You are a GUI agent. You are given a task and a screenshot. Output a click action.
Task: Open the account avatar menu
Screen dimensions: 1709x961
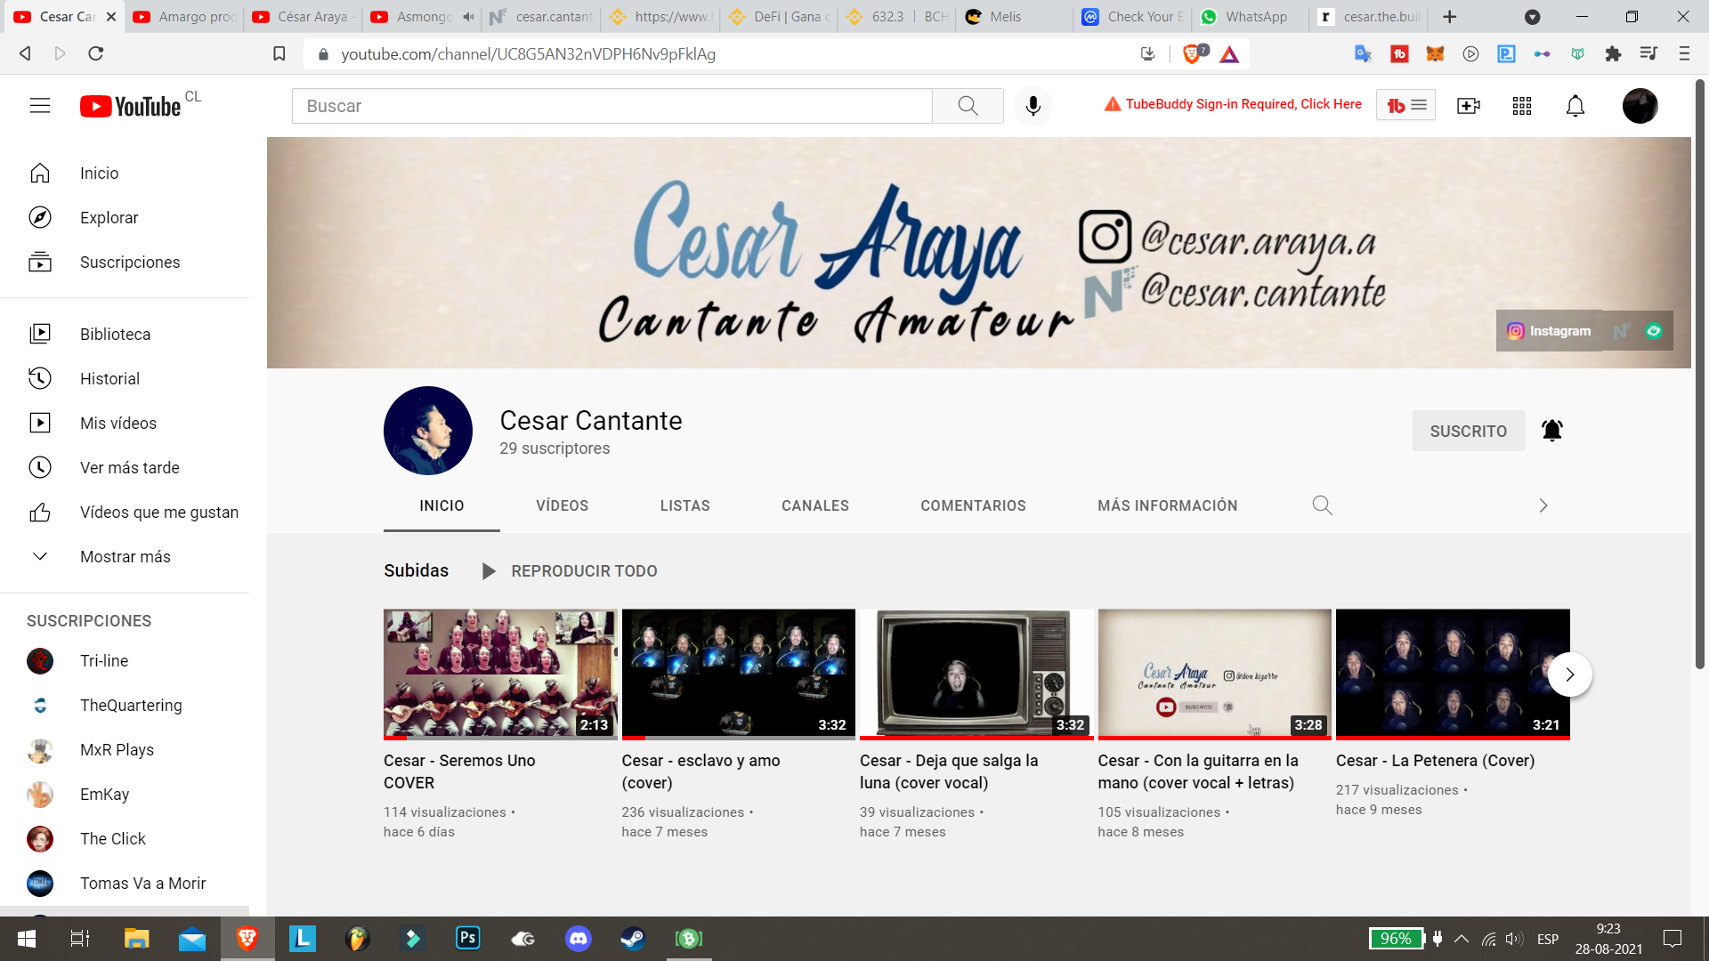(x=1640, y=106)
